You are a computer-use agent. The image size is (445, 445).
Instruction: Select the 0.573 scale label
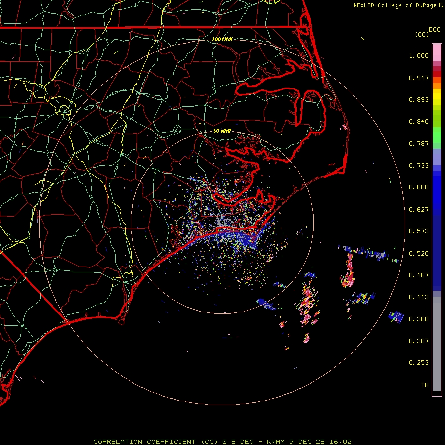click(x=419, y=231)
